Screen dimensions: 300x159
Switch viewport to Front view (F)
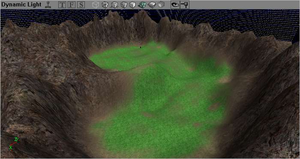tap(72, 5)
